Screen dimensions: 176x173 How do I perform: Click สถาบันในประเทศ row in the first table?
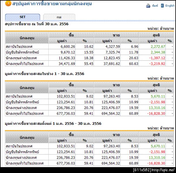(x=89, y=46)
